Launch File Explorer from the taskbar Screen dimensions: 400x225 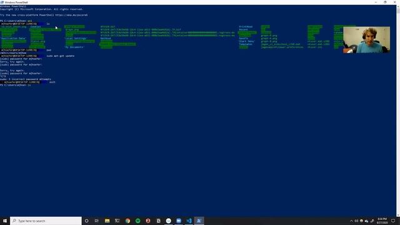pyautogui.click(x=107, y=221)
